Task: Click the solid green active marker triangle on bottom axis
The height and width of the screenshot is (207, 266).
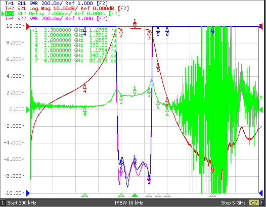Action: tap(135, 195)
